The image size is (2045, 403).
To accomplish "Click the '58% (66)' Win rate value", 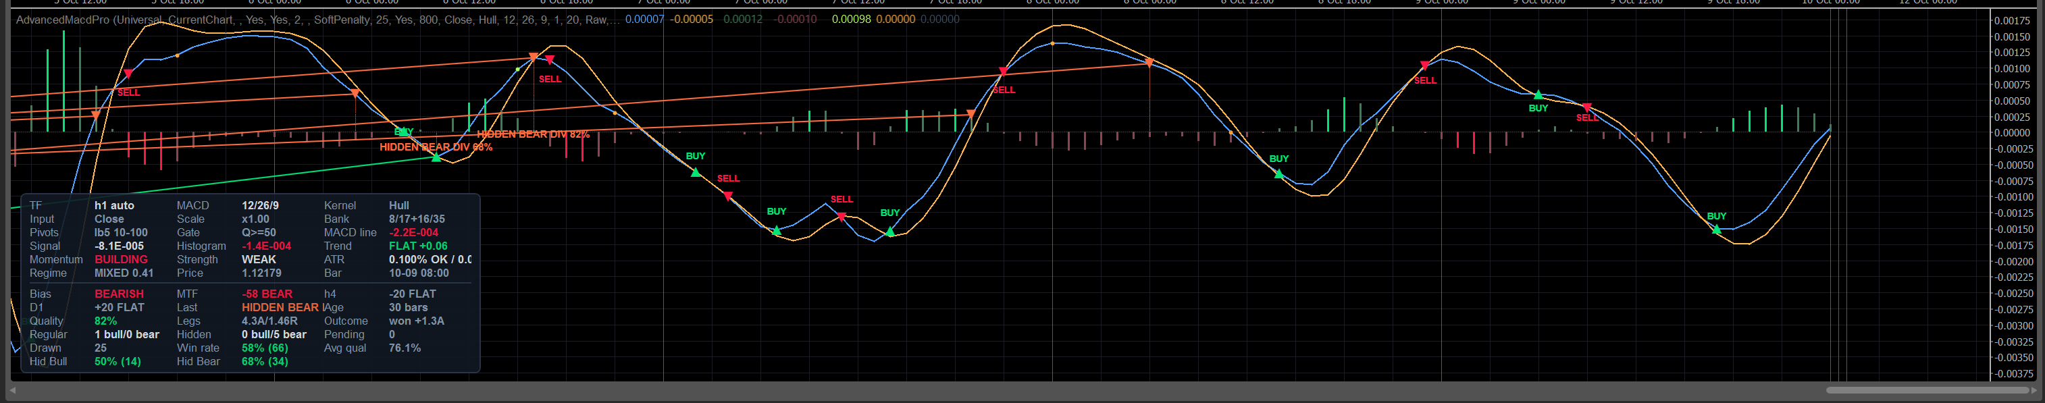I will [265, 348].
